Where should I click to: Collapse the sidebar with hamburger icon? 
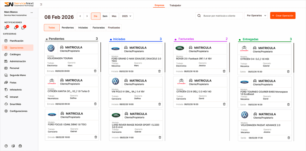[x=41, y=5]
